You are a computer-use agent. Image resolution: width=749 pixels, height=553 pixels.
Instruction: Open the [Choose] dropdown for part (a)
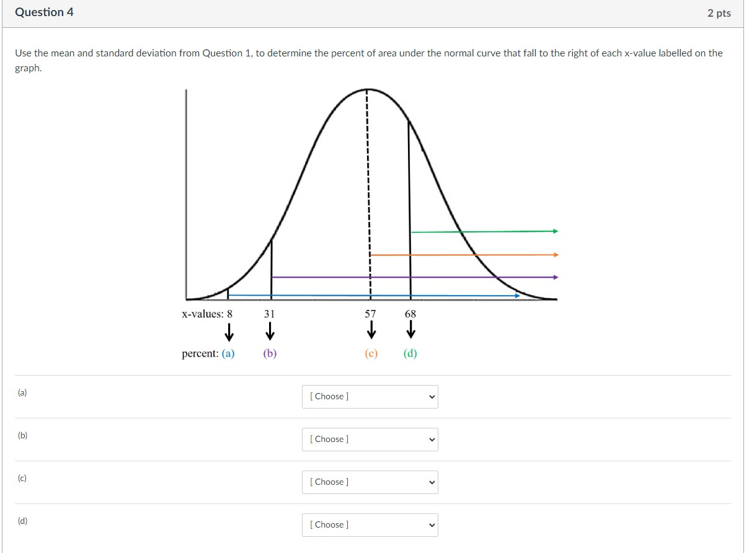coord(370,396)
